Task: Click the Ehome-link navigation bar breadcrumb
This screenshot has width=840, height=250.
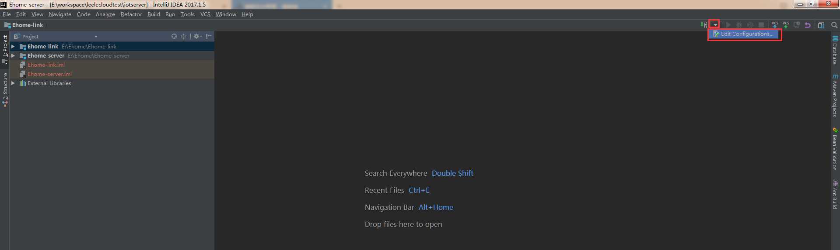Action: (x=24, y=25)
